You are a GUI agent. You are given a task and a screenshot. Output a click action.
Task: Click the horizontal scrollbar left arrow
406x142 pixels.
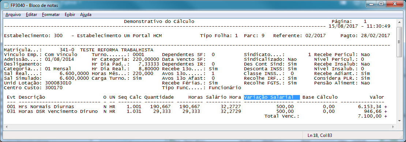tap(7, 127)
